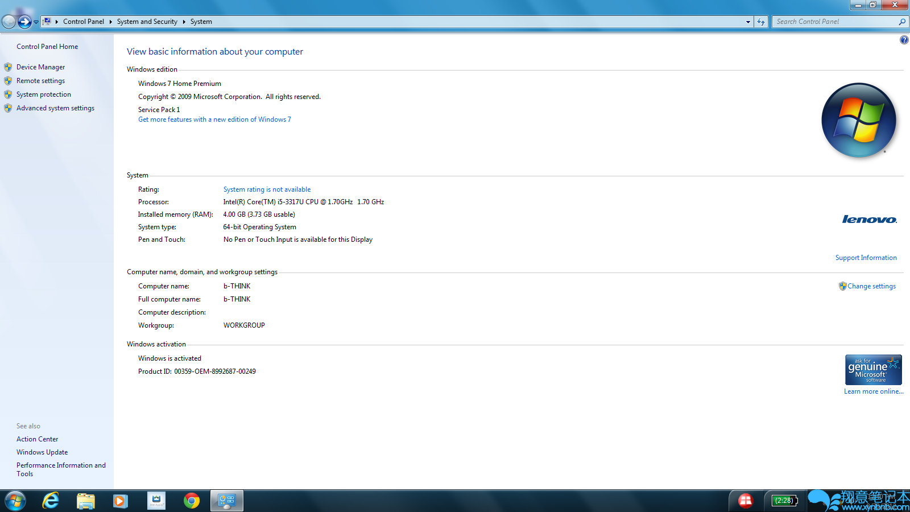The width and height of the screenshot is (910, 512).
Task: Open Advanced system settings
Action: (x=55, y=108)
